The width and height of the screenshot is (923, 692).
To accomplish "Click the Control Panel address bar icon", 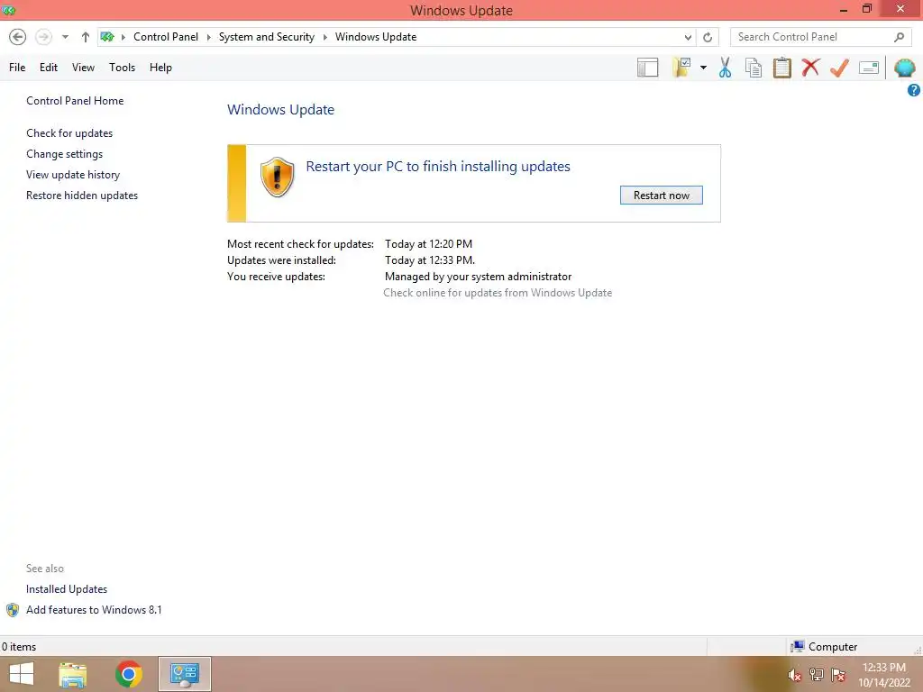I will pyautogui.click(x=107, y=37).
